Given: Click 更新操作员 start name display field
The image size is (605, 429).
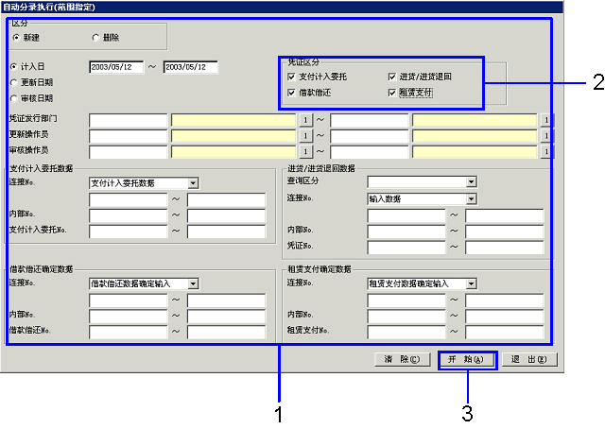Looking at the screenshot, I should click(x=233, y=136).
